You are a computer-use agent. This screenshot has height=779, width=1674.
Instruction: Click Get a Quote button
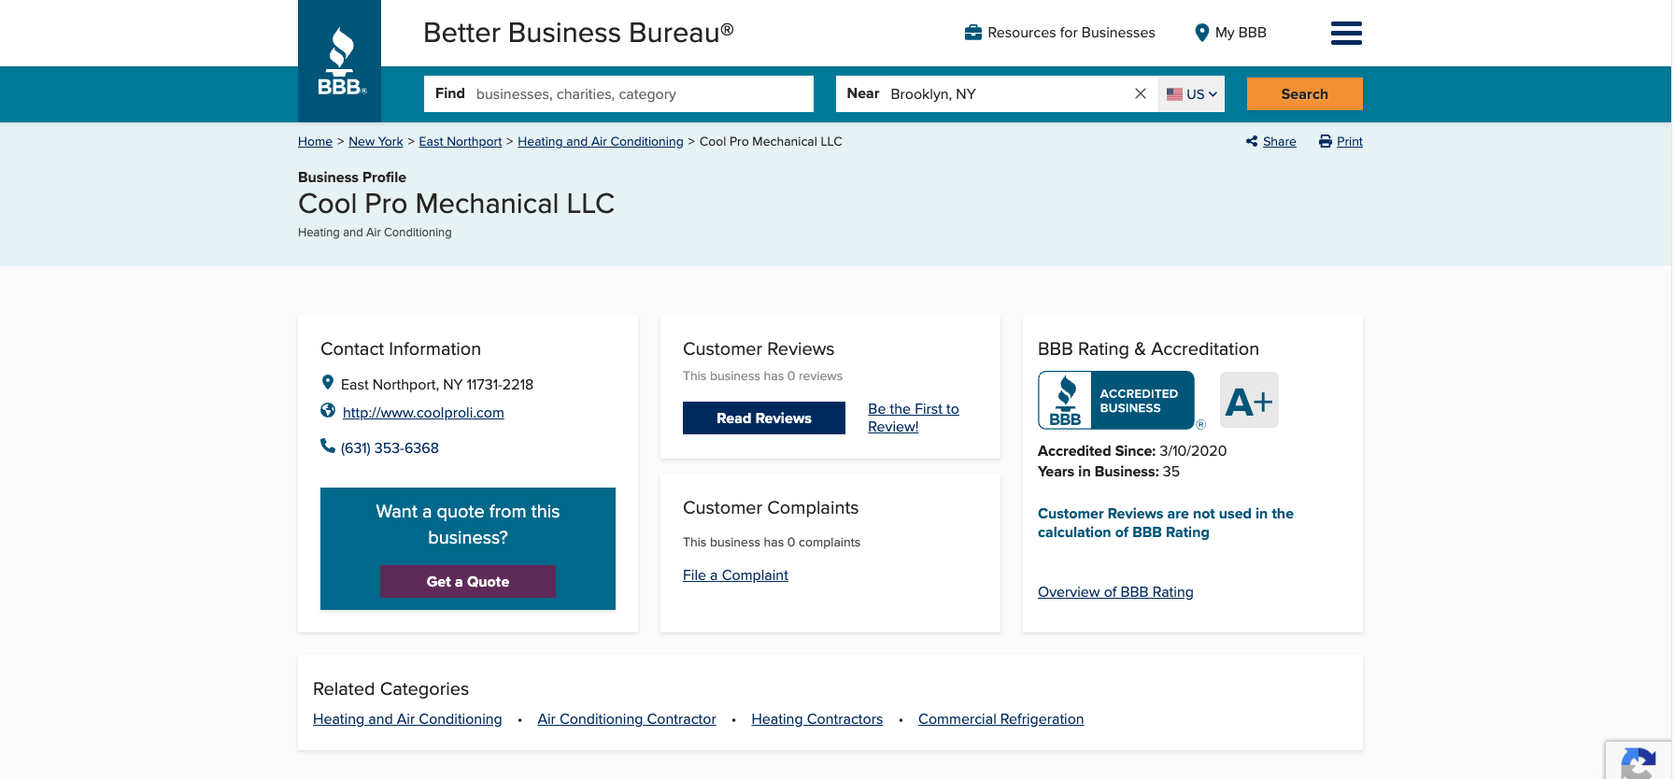(468, 581)
